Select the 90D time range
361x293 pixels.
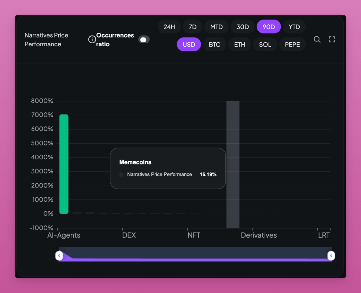coord(269,27)
